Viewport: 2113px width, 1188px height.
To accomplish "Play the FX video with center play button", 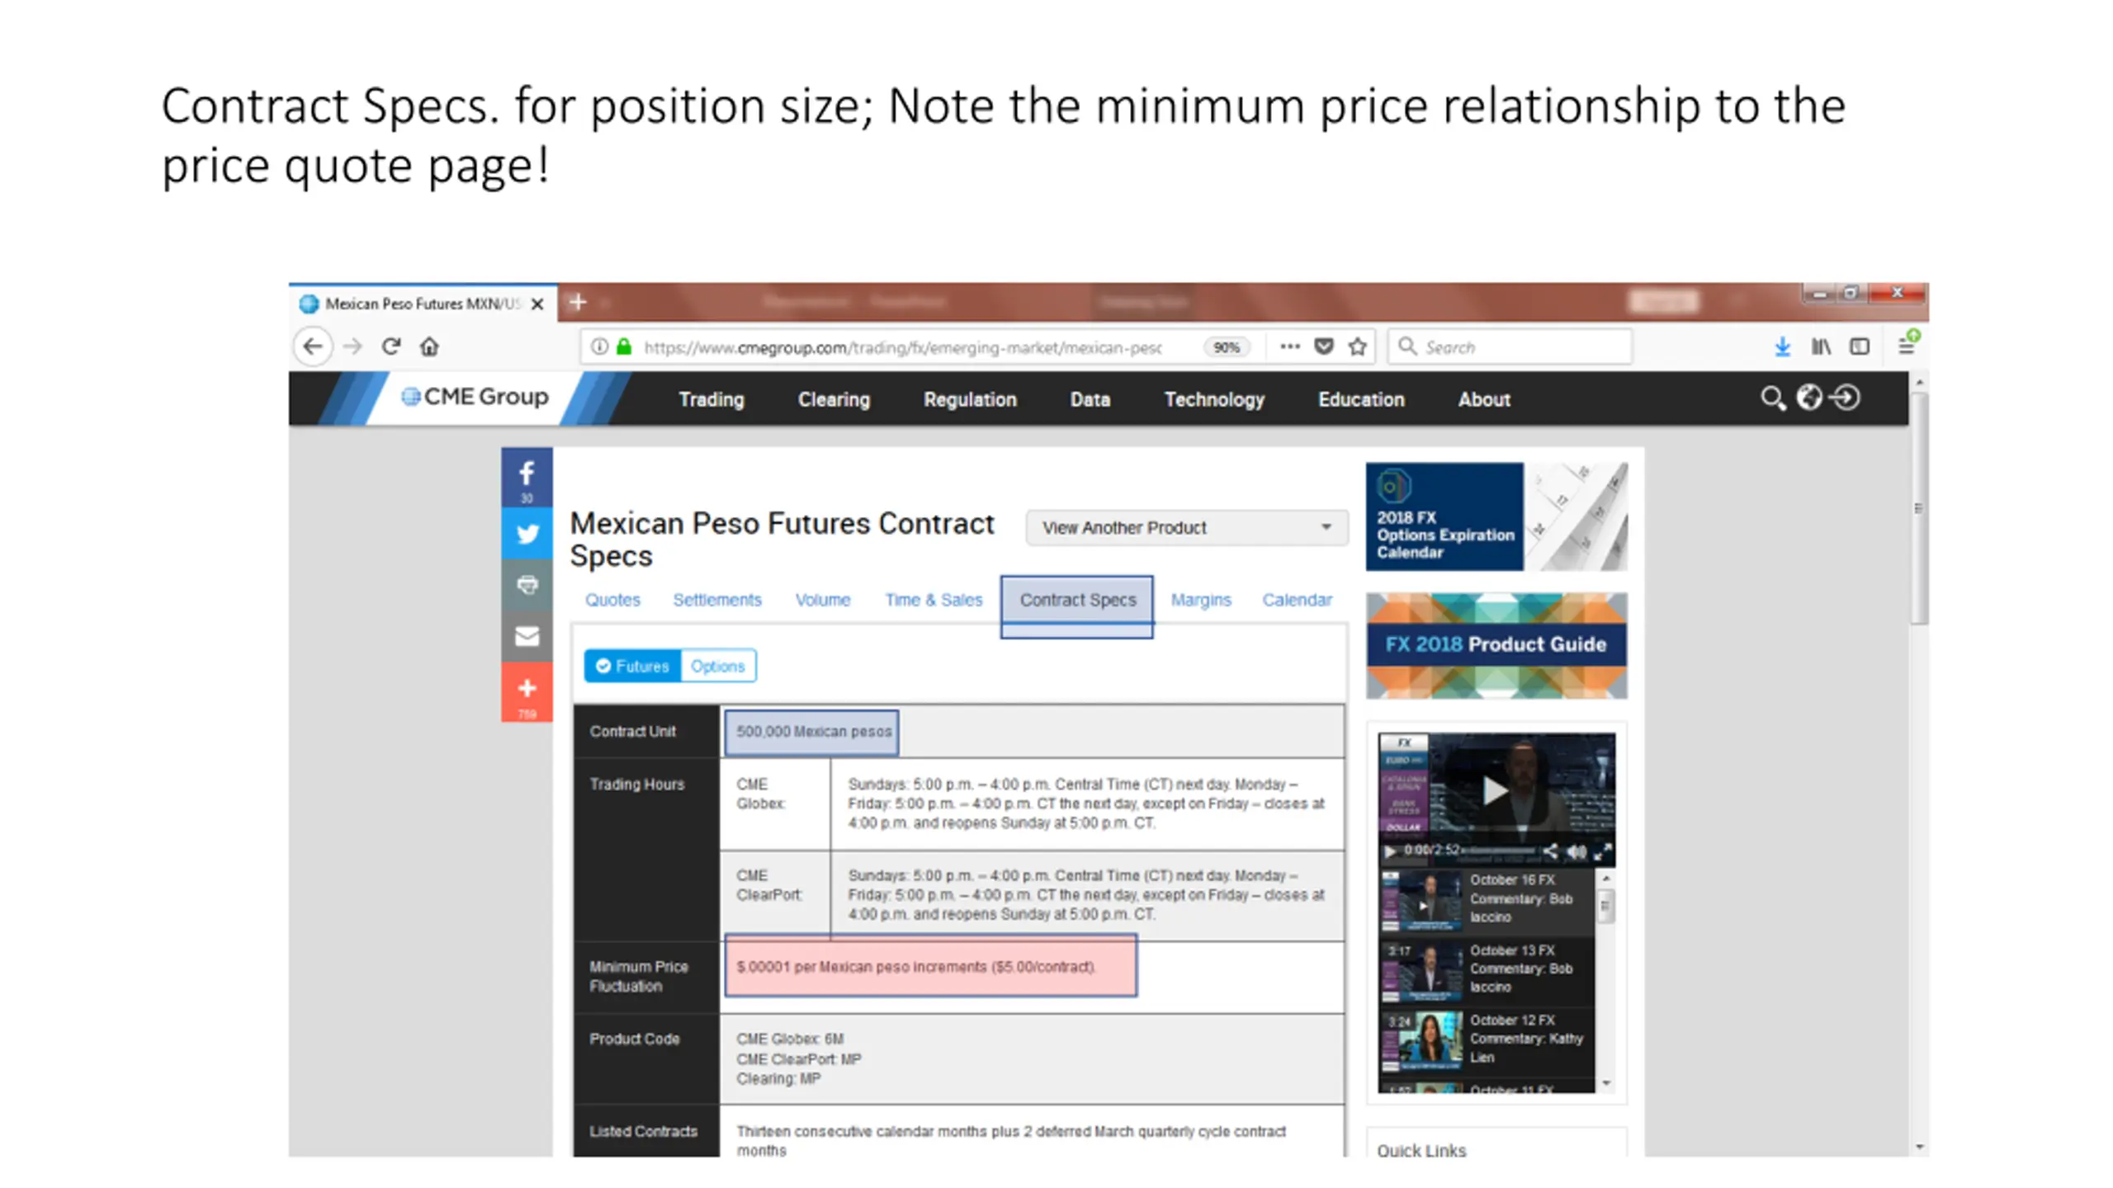I will (x=1495, y=790).
